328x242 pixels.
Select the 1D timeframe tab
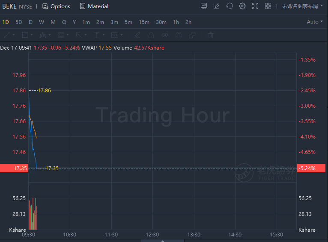(x=6, y=22)
